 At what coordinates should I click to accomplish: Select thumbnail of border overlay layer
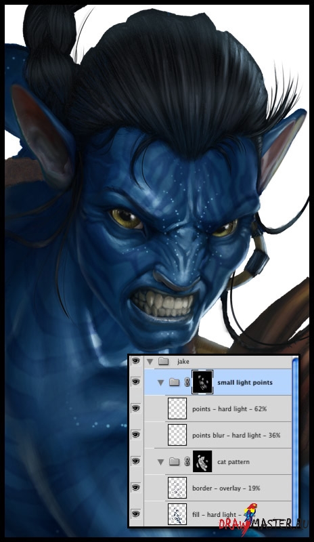(x=177, y=488)
